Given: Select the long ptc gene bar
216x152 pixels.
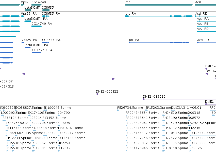Looking at the screenshot, I should 159,5.
